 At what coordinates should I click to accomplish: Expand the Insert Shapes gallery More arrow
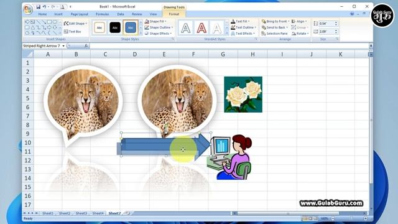60,32
